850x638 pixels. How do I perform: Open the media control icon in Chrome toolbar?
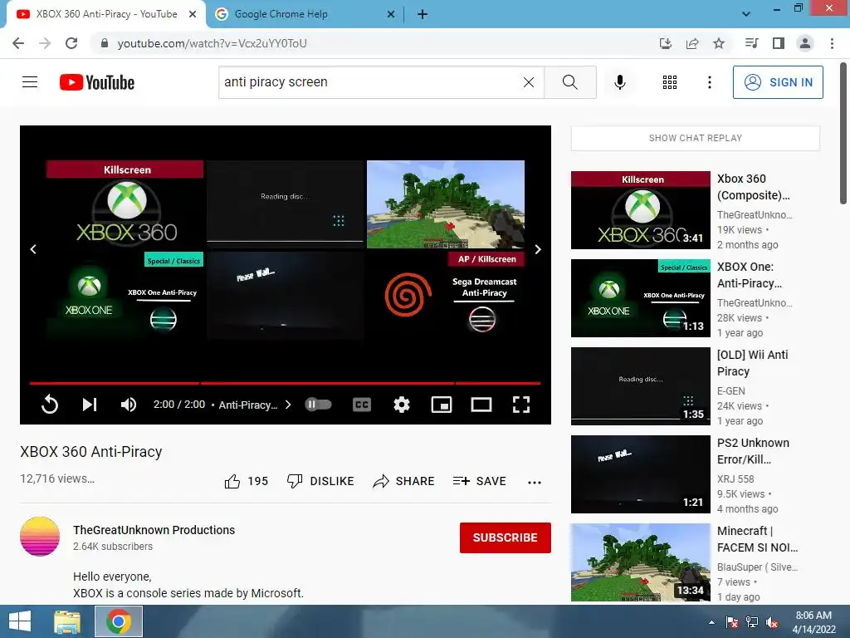point(751,43)
